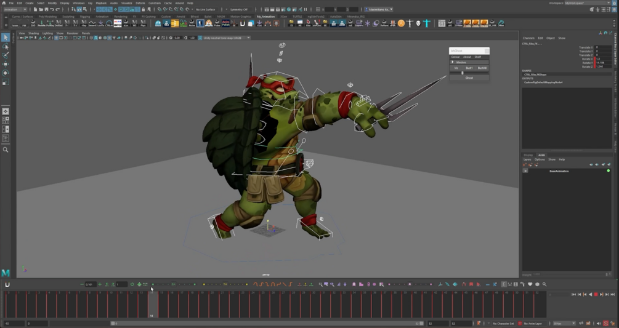The width and height of the screenshot is (619, 328).
Task: Click the Tween shelf tool
Action: pyautogui.click(x=15, y=23)
